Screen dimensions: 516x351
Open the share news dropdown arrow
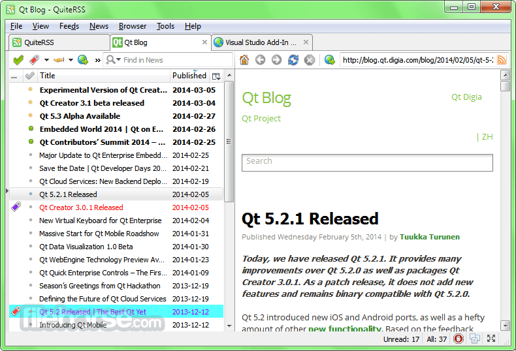pyautogui.click(x=71, y=60)
